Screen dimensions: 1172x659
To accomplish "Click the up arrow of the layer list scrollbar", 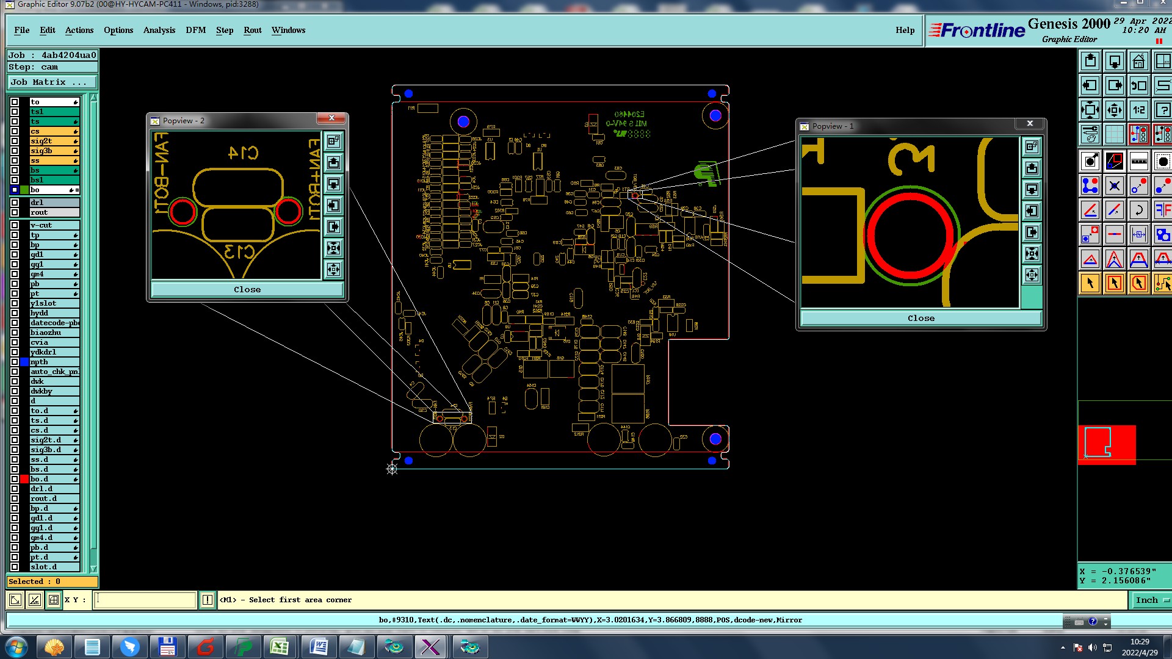I will [93, 98].
